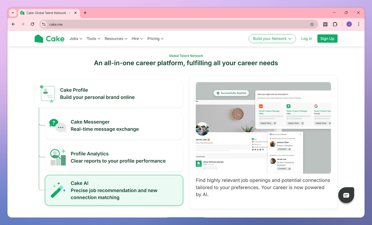Click the Profile Analytics chart icon
This screenshot has height=225, width=372.
(58, 157)
